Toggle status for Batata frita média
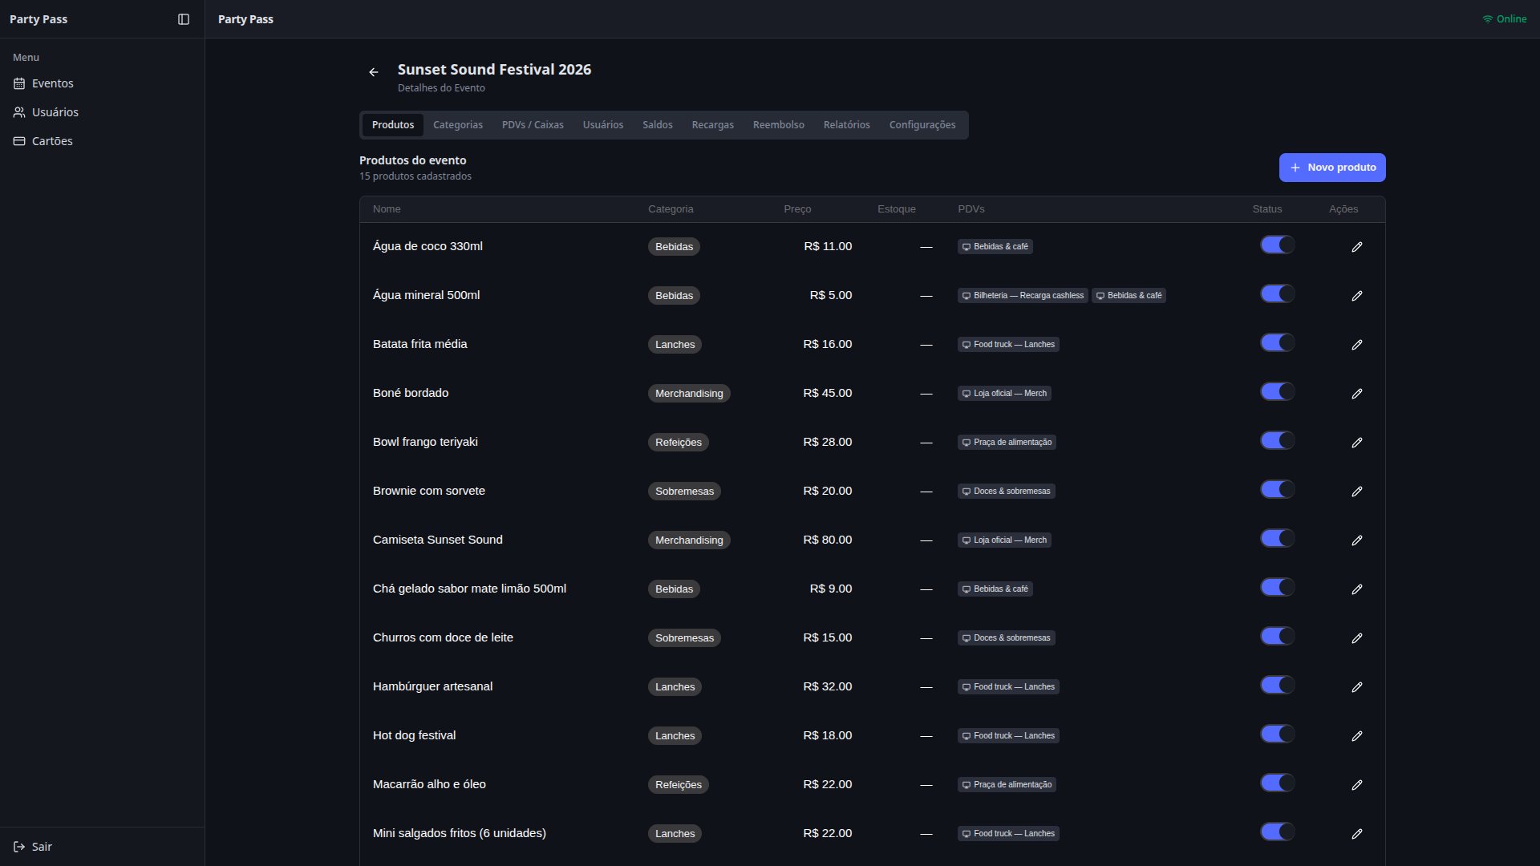The height and width of the screenshot is (866, 1540). coord(1277,343)
